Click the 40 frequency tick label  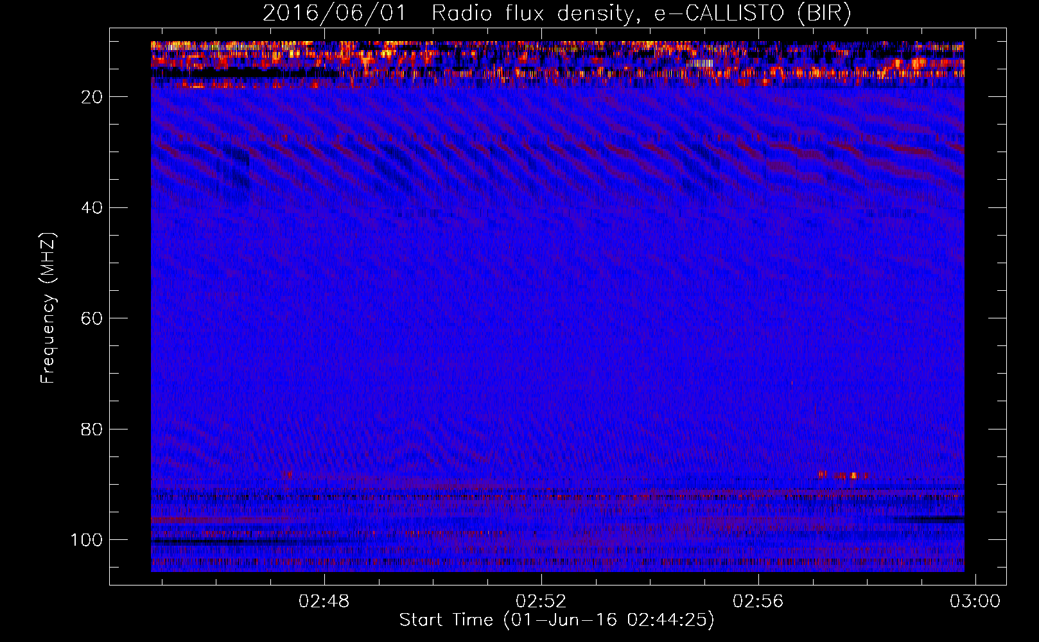coord(92,208)
